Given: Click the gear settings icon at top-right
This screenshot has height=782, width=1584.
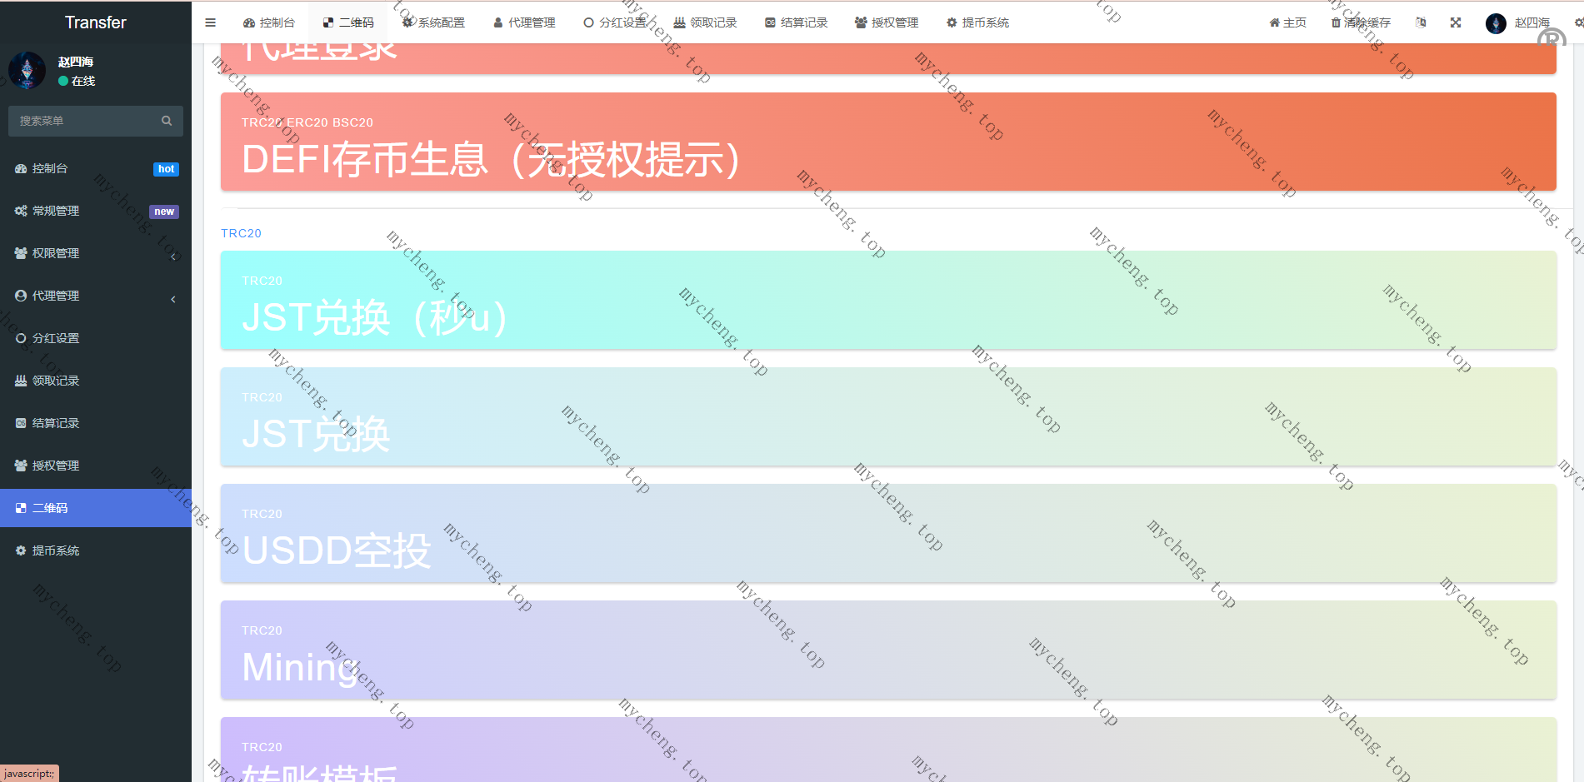Looking at the screenshot, I should point(1577,22).
